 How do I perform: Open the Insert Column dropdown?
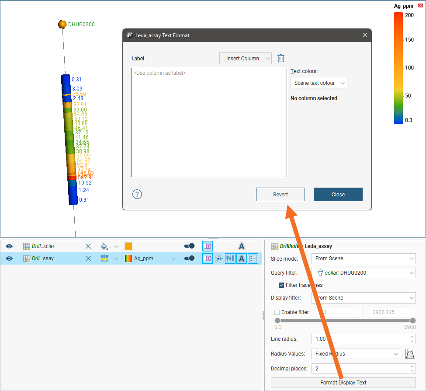245,58
